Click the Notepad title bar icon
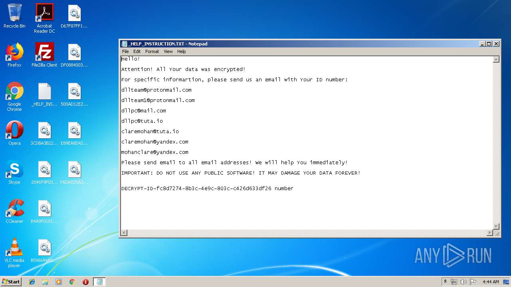This screenshot has width=511, height=287. coord(124,44)
